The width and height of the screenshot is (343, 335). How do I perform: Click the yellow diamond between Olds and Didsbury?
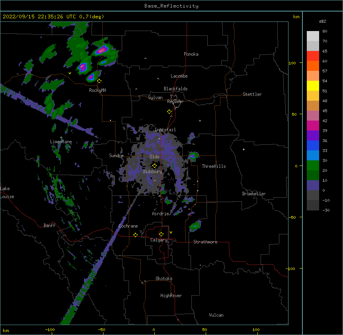point(154,166)
